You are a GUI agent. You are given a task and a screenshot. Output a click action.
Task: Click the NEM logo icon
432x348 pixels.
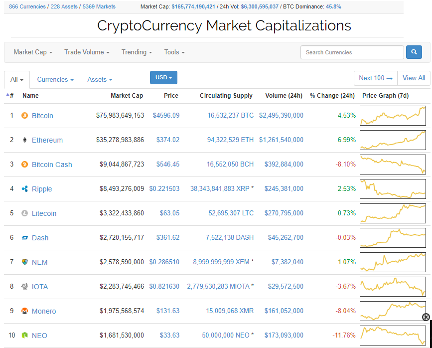(x=24, y=262)
